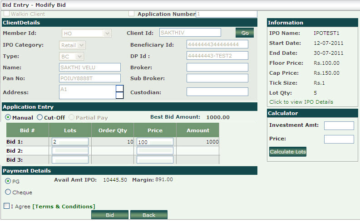Check the Walkin Client checkbox

6,14
